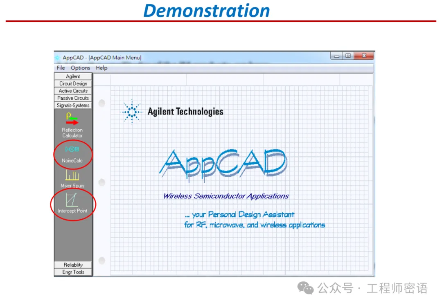Viewport: 442px width, 306px height.
Task: Open the File menu
Action: [x=61, y=68]
